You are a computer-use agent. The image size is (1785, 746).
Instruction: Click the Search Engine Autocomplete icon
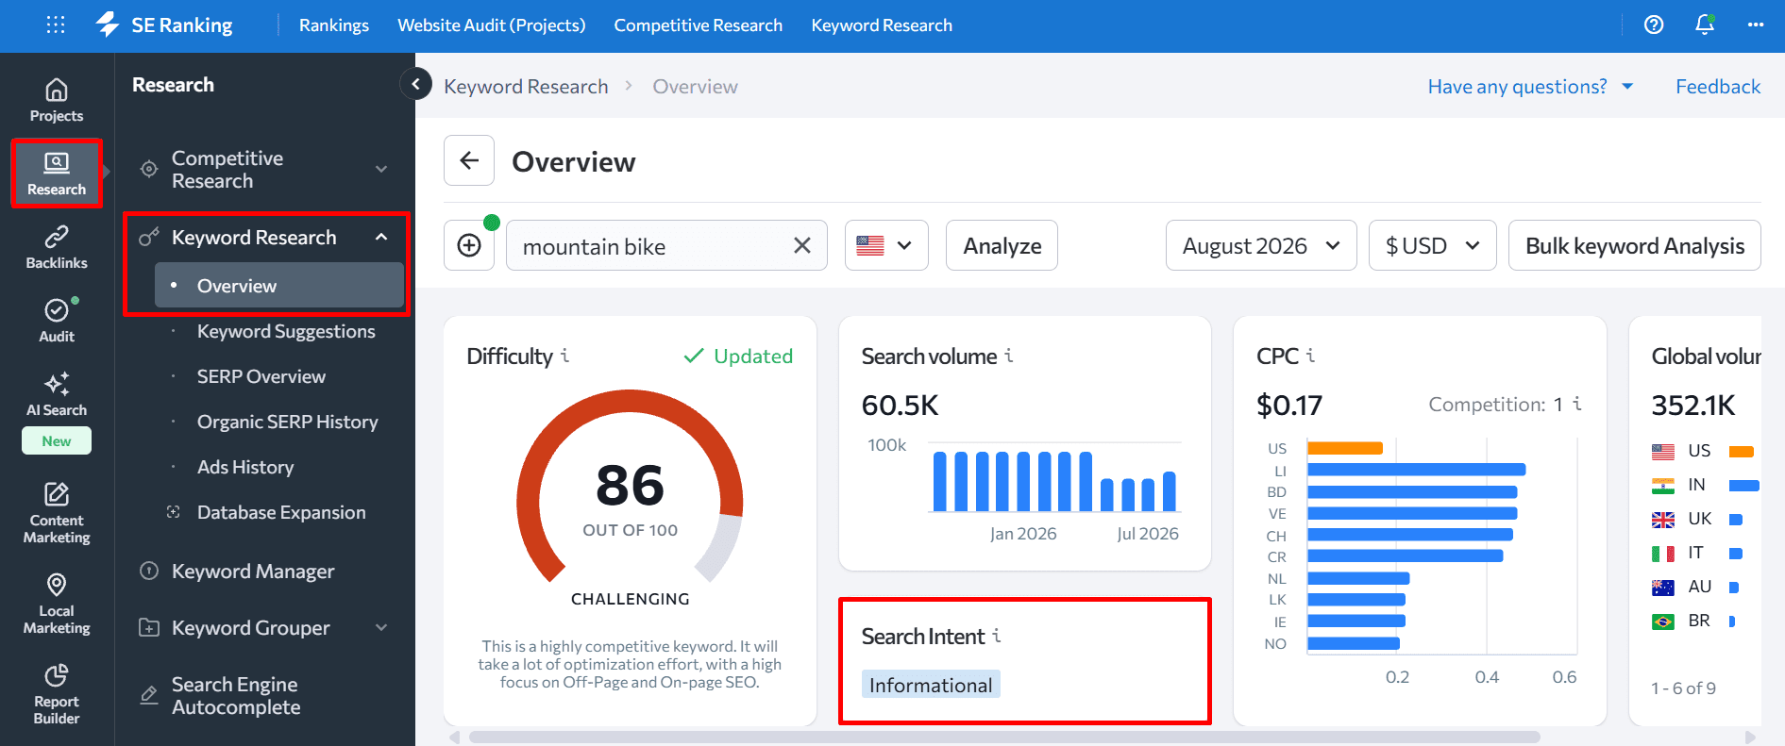[x=148, y=695]
